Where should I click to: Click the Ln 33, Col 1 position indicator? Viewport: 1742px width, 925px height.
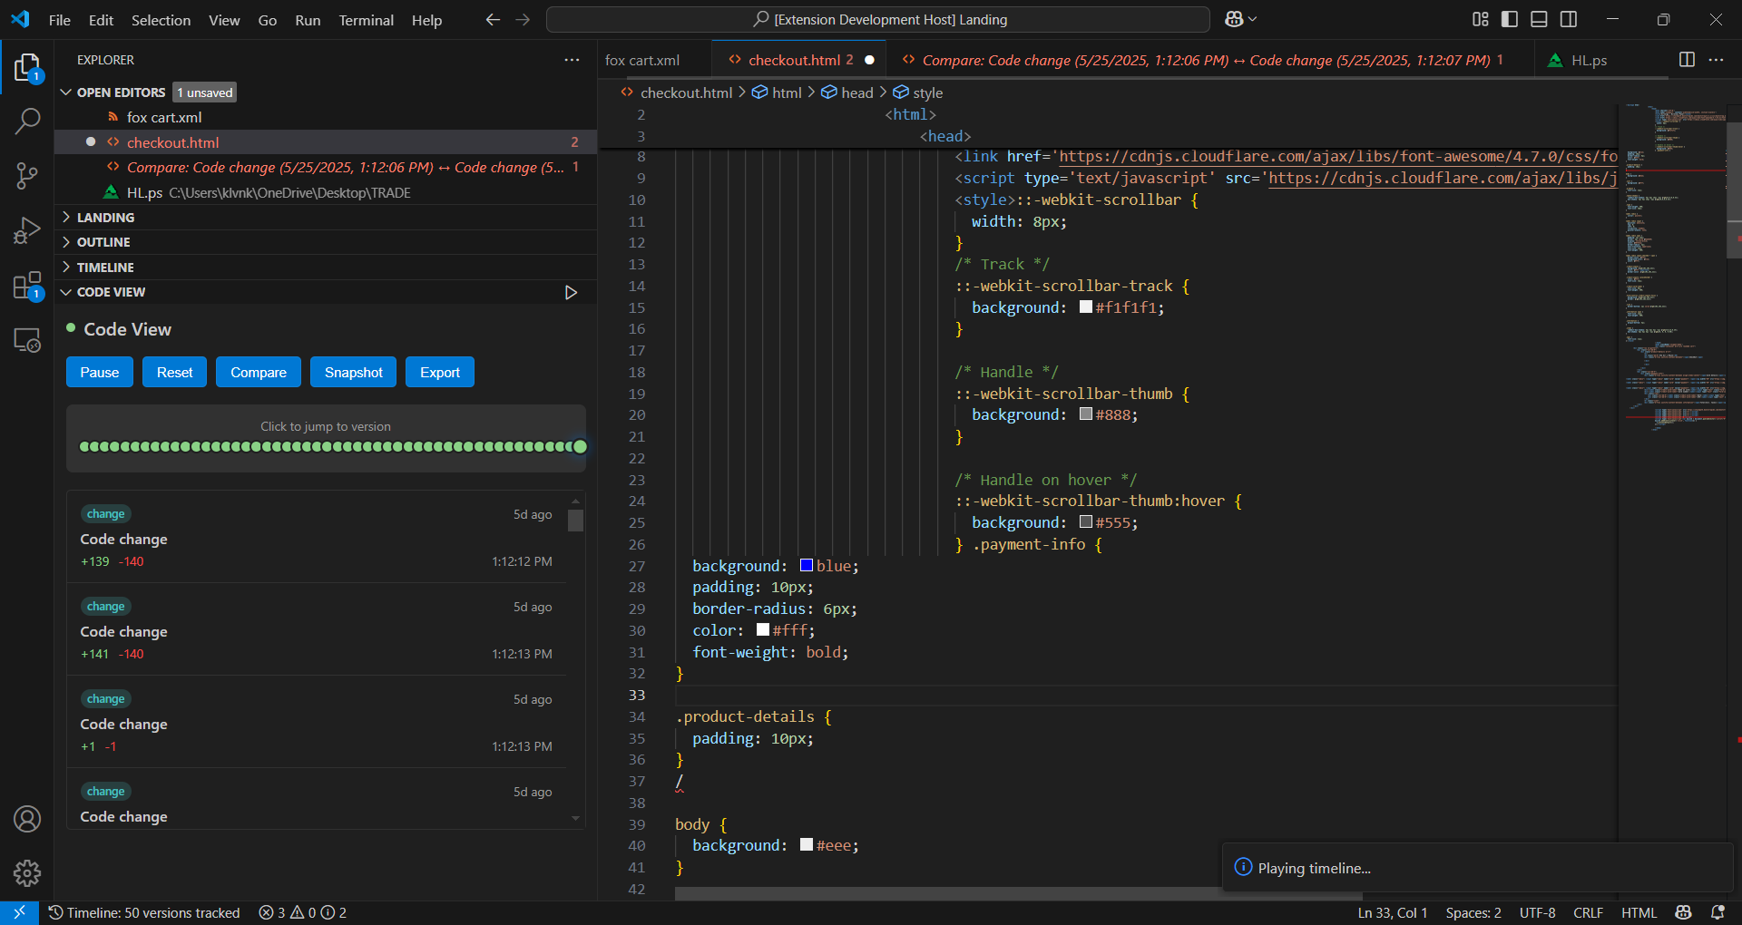(x=1393, y=912)
